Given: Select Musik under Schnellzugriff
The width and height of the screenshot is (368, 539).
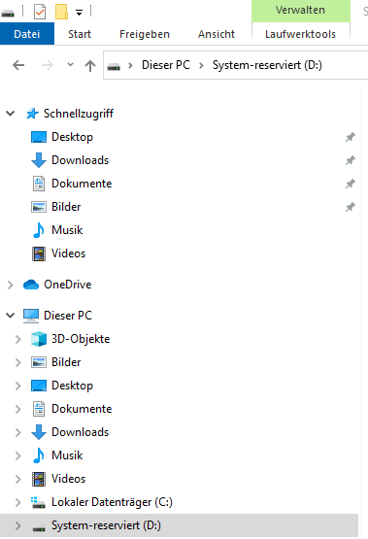Looking at the screenshot, I should tap(67, 230).
